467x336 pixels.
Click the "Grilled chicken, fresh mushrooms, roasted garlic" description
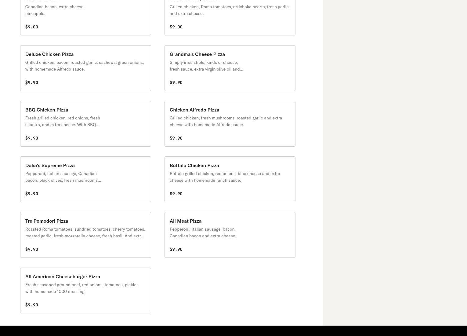coord(226,121)
